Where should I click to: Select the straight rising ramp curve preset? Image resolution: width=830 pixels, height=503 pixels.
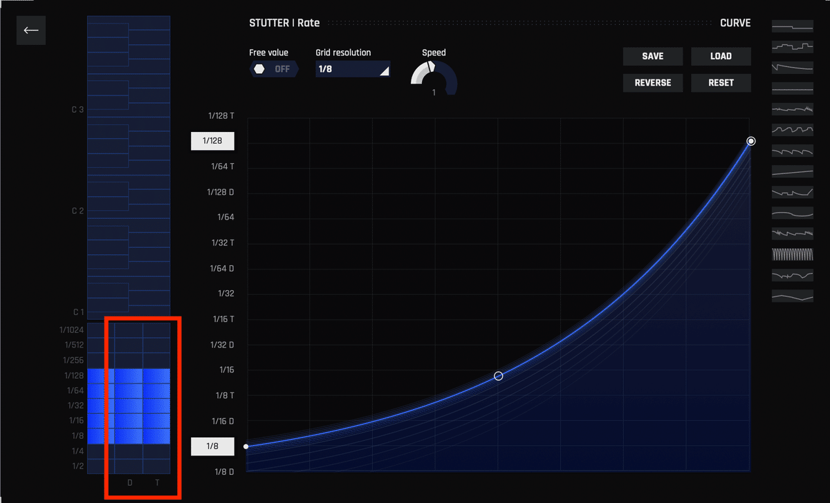coord(793,171)
